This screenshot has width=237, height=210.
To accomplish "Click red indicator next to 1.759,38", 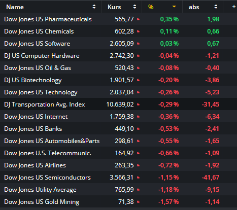I will coord(138,117).
